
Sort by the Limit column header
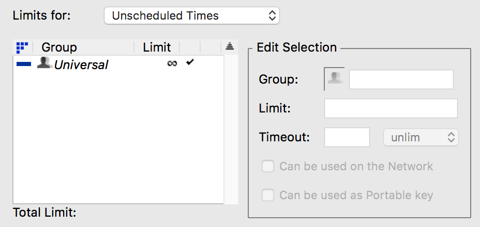[157, 47]
